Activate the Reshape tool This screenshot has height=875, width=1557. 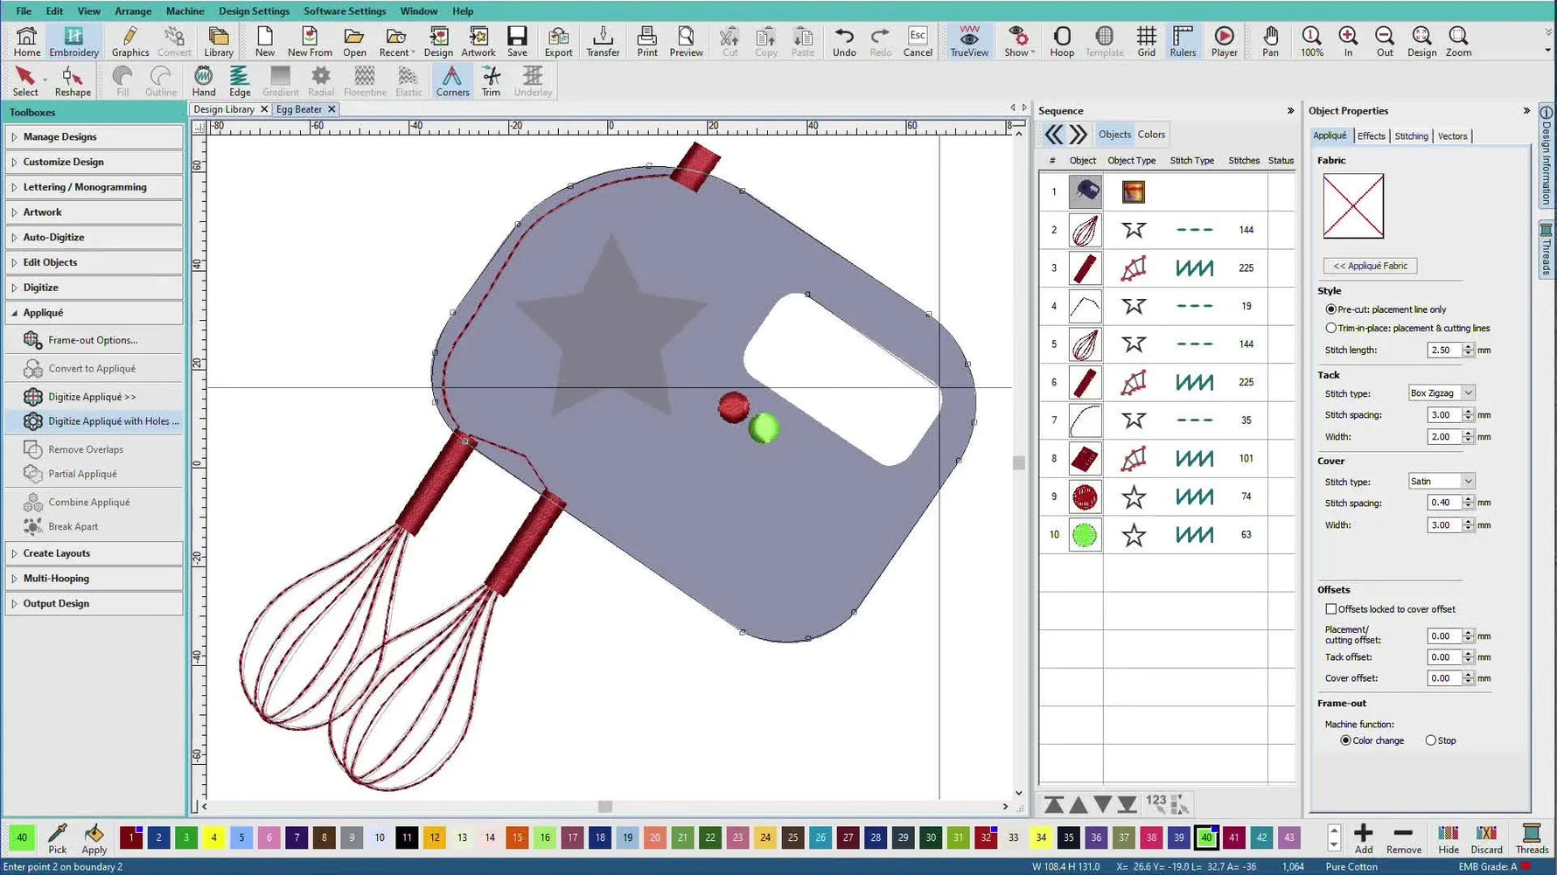(x=73, y=80)
